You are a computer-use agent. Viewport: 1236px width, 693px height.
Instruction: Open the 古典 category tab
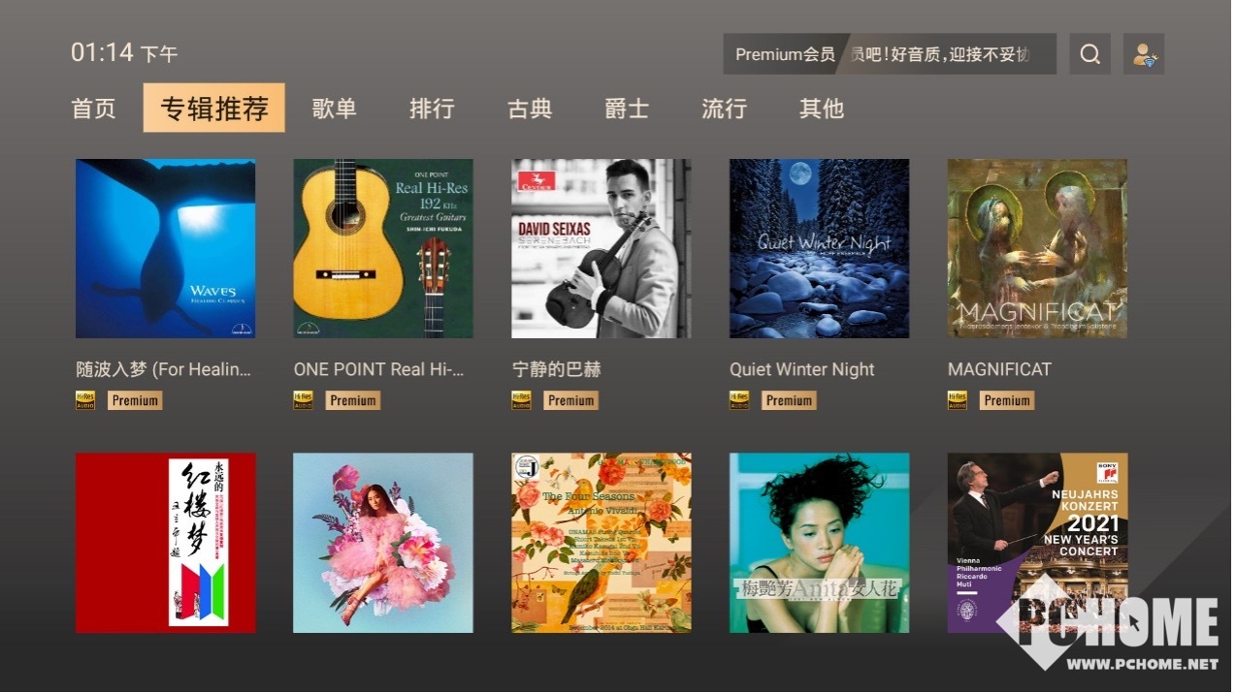point(530,109)
